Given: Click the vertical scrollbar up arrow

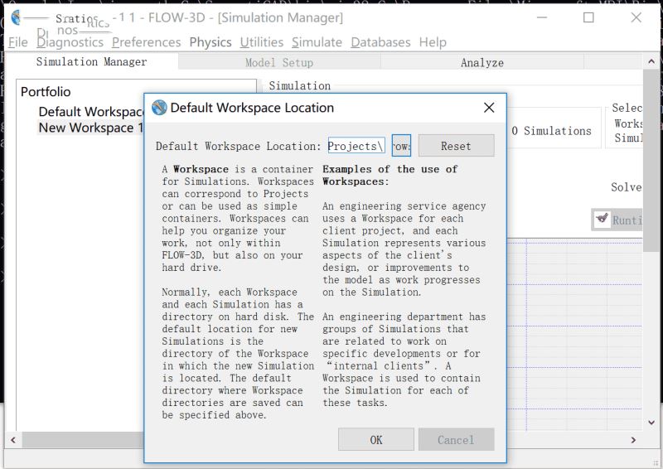Looking at the screenshot, I should point(651,62).
